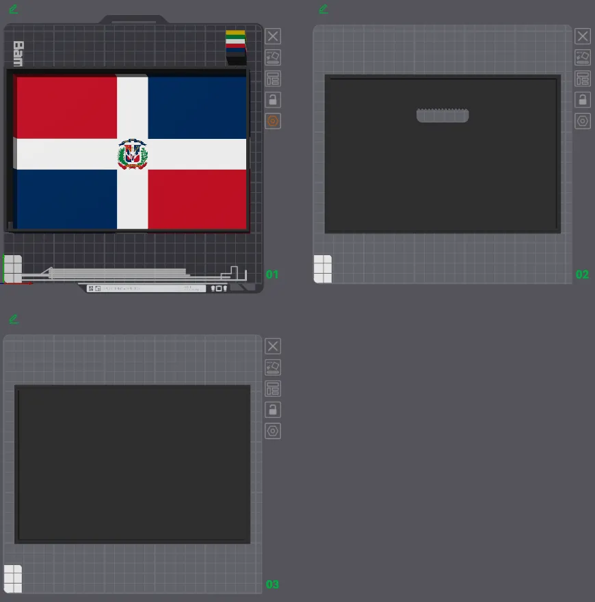
Task: Select the sawtooth hanger slot on plate 02
Action: (442, 115)
